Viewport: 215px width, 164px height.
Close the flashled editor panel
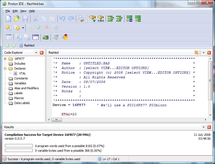pos(209,53)
